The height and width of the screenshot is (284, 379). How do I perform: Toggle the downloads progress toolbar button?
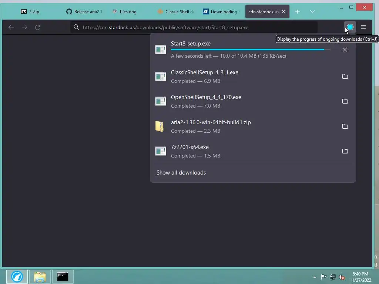(350, 27)
